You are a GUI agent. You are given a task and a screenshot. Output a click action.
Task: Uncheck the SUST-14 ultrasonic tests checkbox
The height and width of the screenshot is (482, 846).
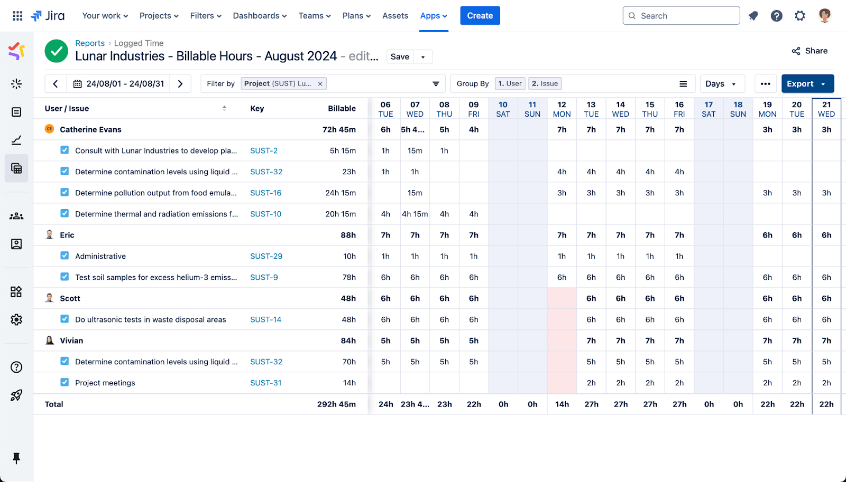tap(65, 319)
